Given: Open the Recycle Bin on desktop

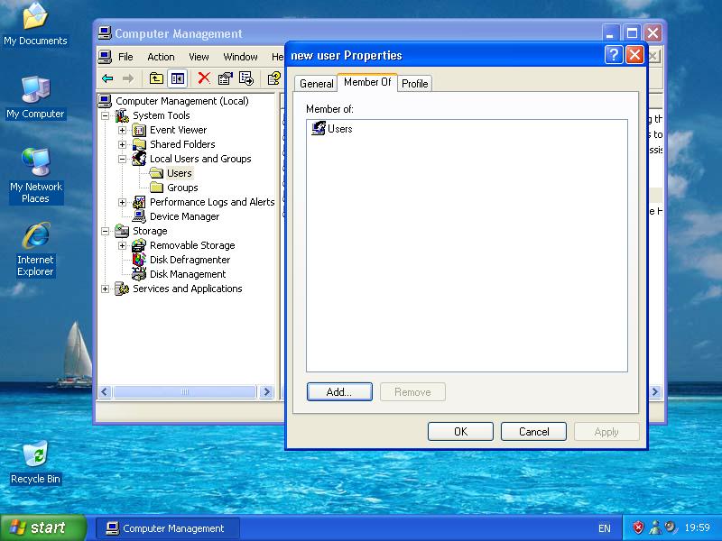Looking at the screenshot, I should click(x=35, y=455).
